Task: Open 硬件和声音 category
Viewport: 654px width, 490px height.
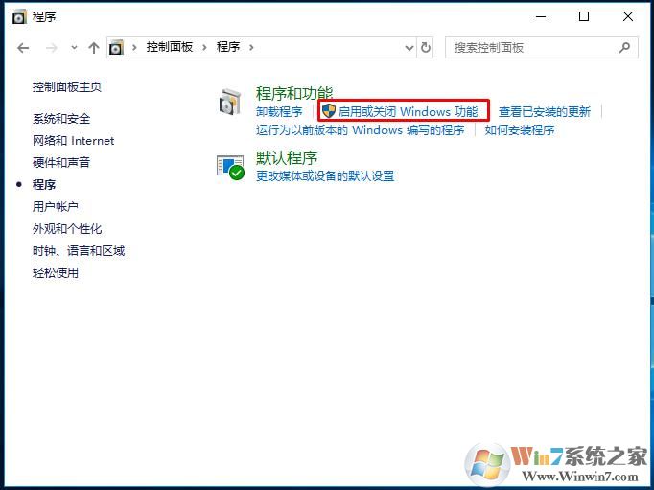Action: click(61, 163)
